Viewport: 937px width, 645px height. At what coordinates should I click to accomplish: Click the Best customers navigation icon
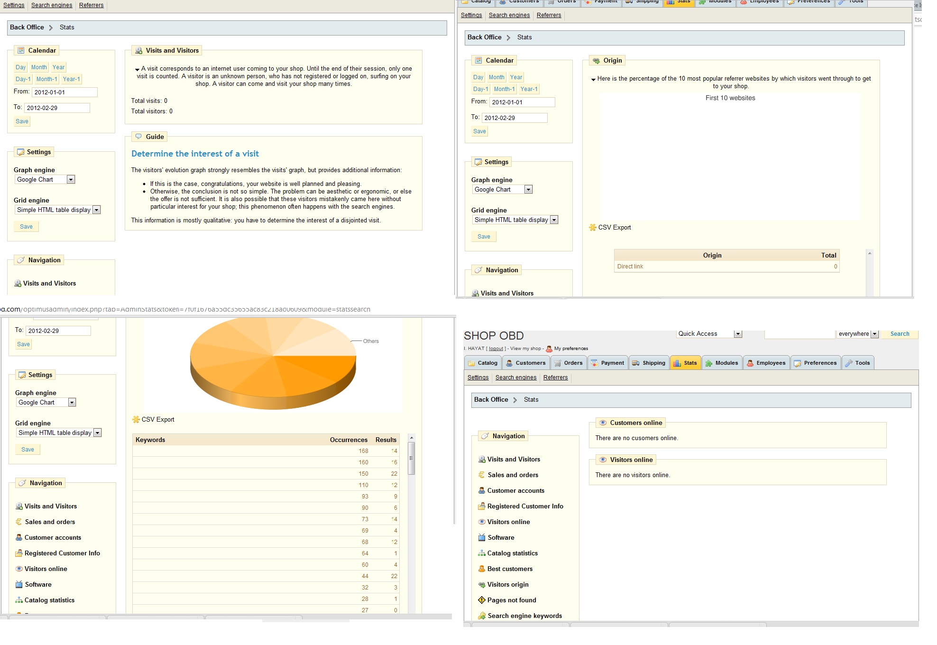(482, 569)
